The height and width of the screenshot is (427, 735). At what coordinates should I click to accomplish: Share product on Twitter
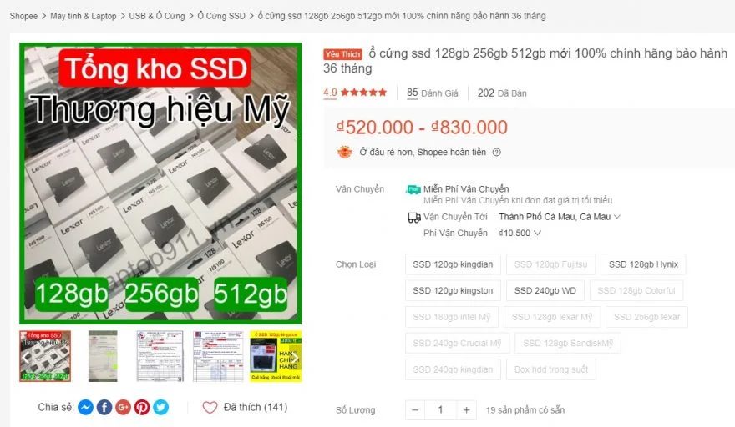tap(160, 407)
